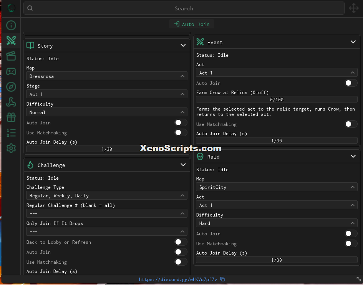This screenshot has height=296, width=363.
Task: Open the game controller sidebar section
Action: coord(11,71)
